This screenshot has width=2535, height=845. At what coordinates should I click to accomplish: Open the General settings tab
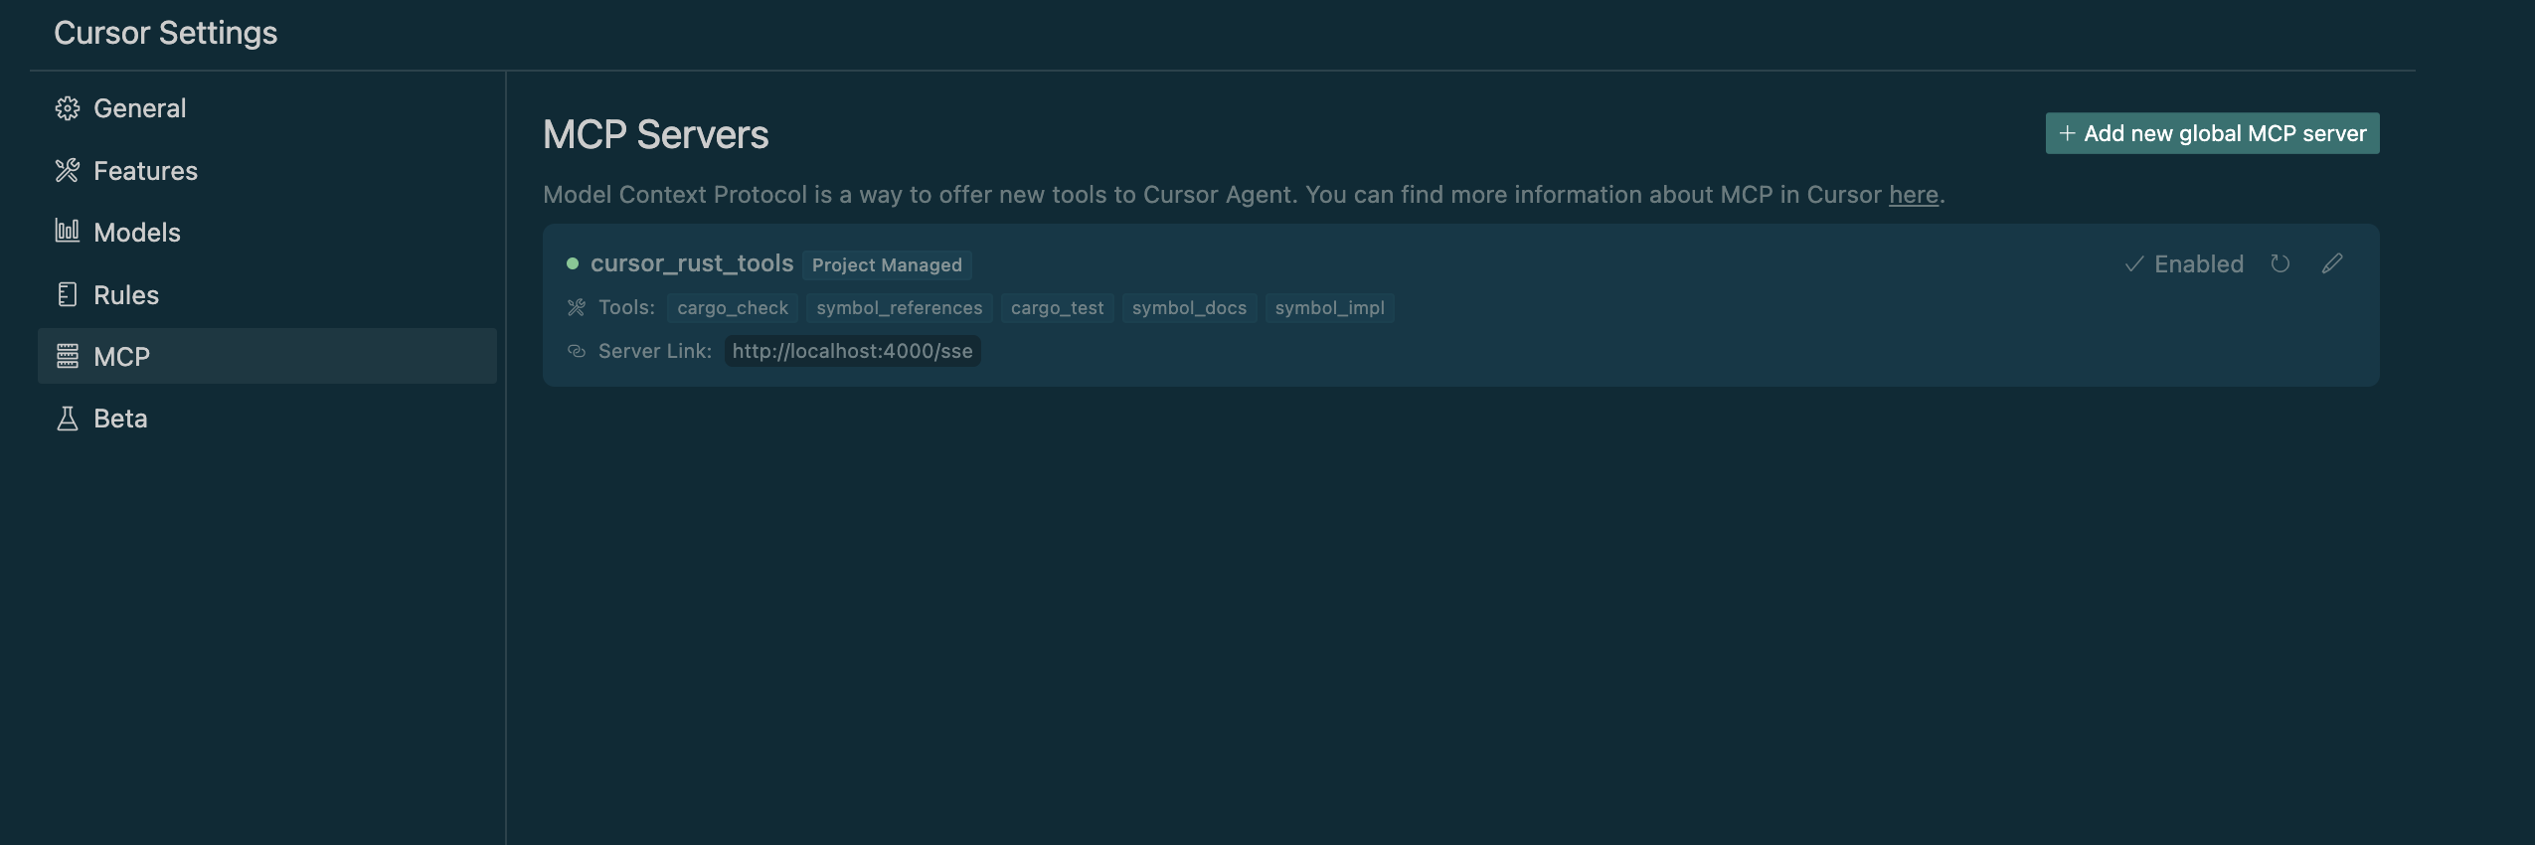[139, 108]
